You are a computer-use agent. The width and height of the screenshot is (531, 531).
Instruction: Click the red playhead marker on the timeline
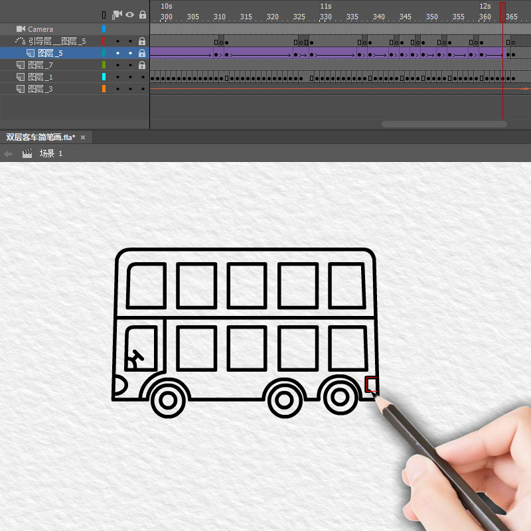pyautogui.click(x=502, y=12)
